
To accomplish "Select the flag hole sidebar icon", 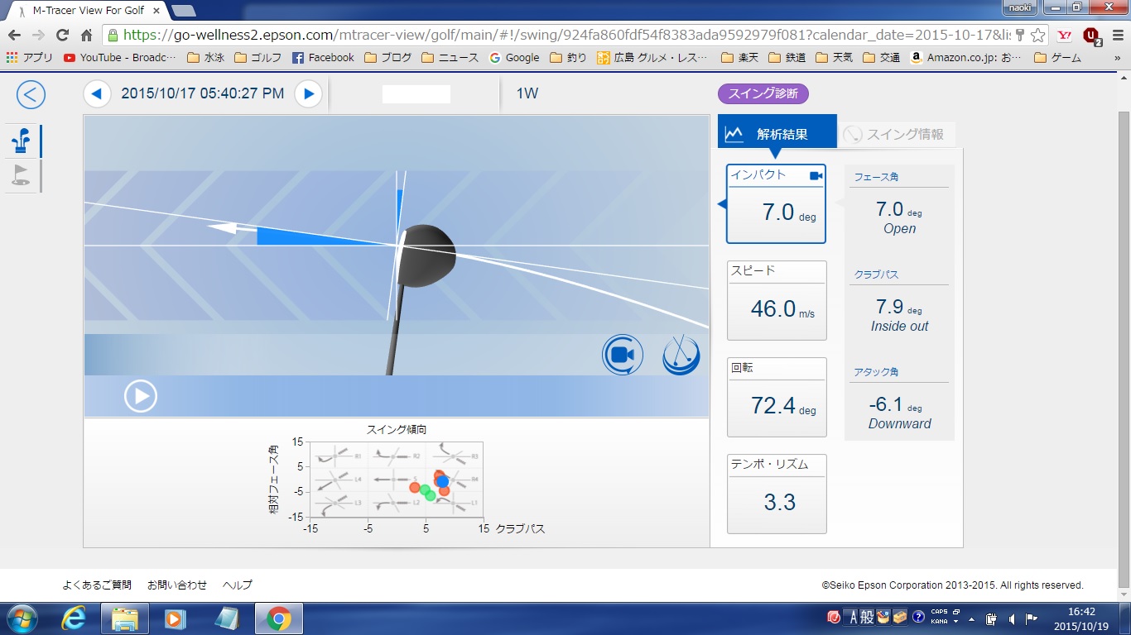I will 22,175.
